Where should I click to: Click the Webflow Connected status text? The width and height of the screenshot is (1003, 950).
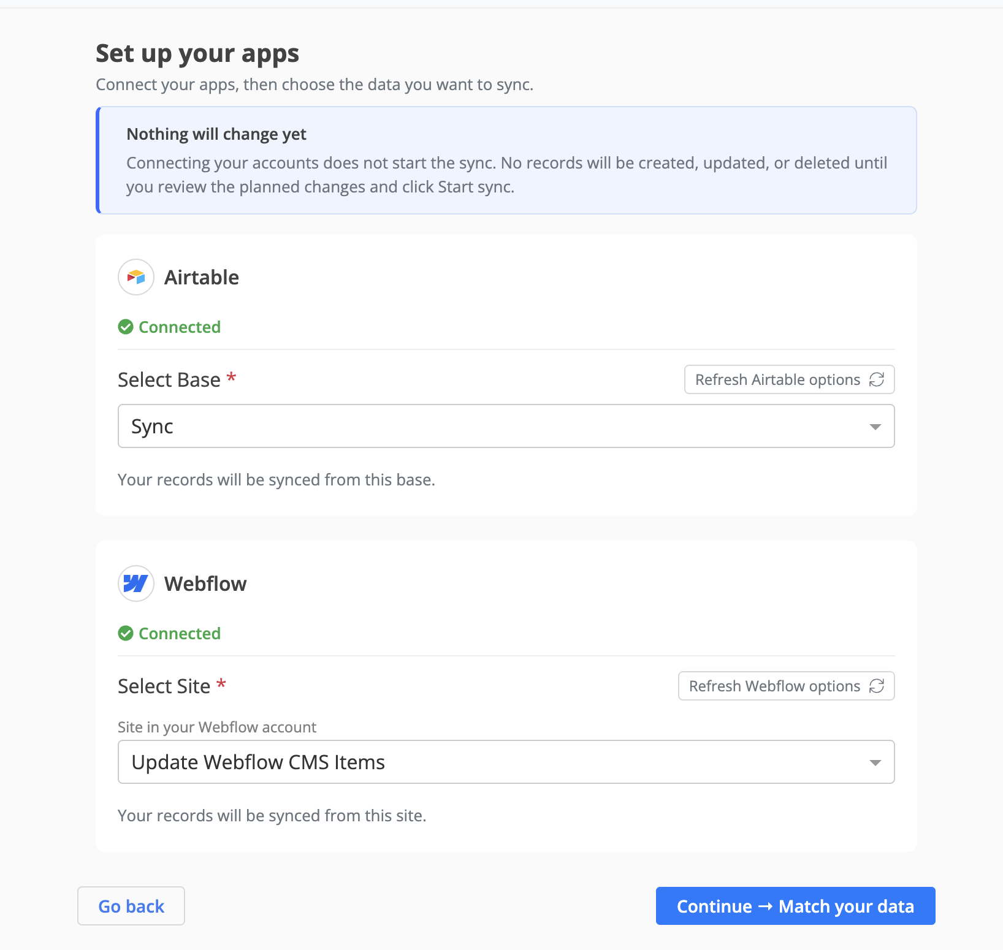pyautogui.click(x=180, y=634)
